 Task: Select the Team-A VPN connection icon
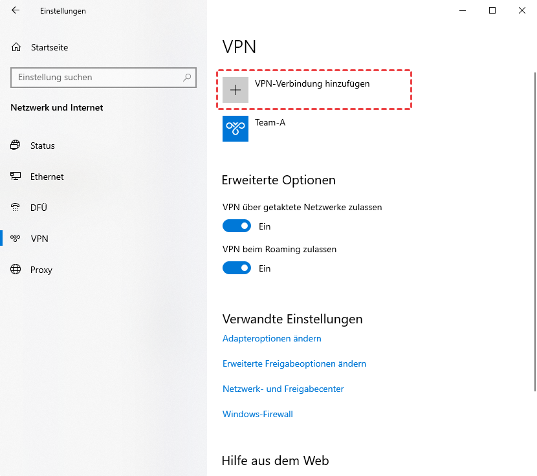coord(236,129)
